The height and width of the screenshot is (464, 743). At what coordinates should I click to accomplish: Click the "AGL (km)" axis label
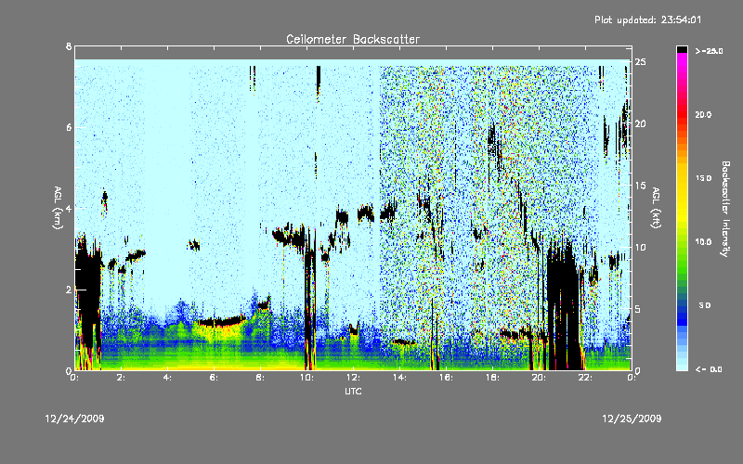pos(58,208)
